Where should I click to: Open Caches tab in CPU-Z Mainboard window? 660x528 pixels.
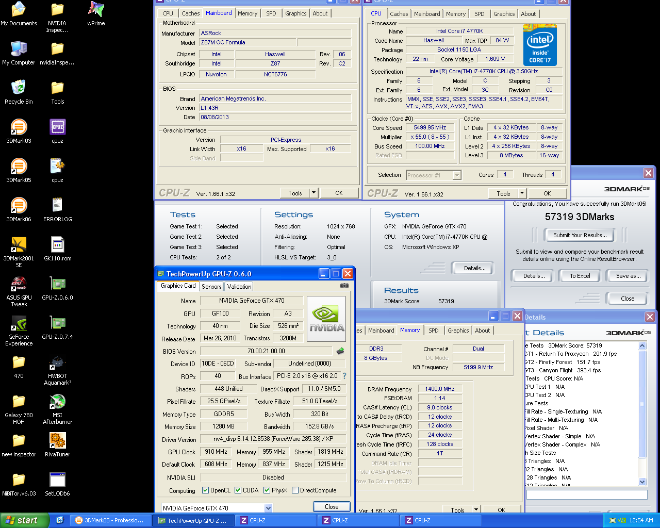click(x=190, y=13)
